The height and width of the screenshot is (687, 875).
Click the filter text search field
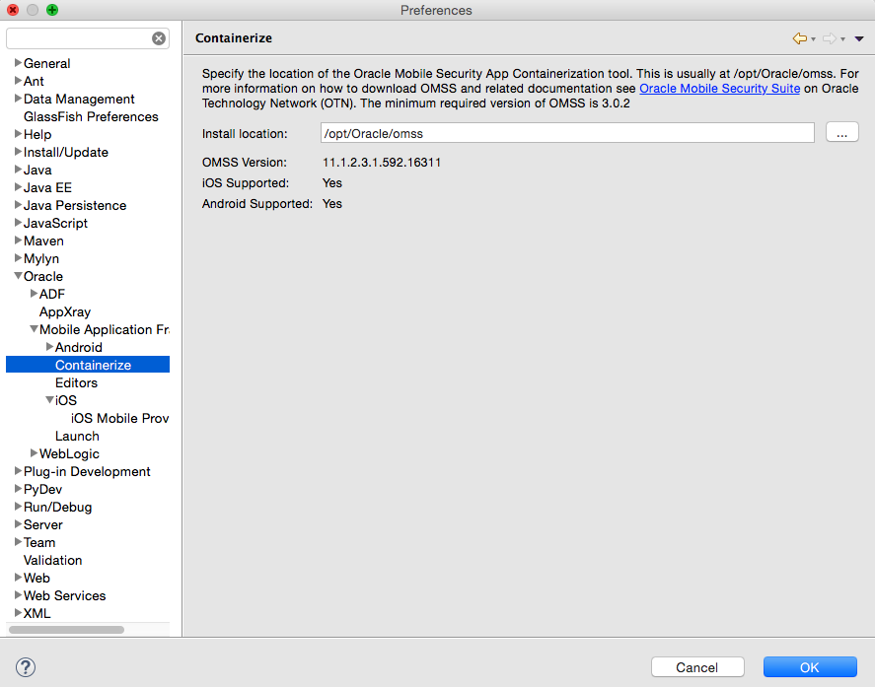pos(79,37)
